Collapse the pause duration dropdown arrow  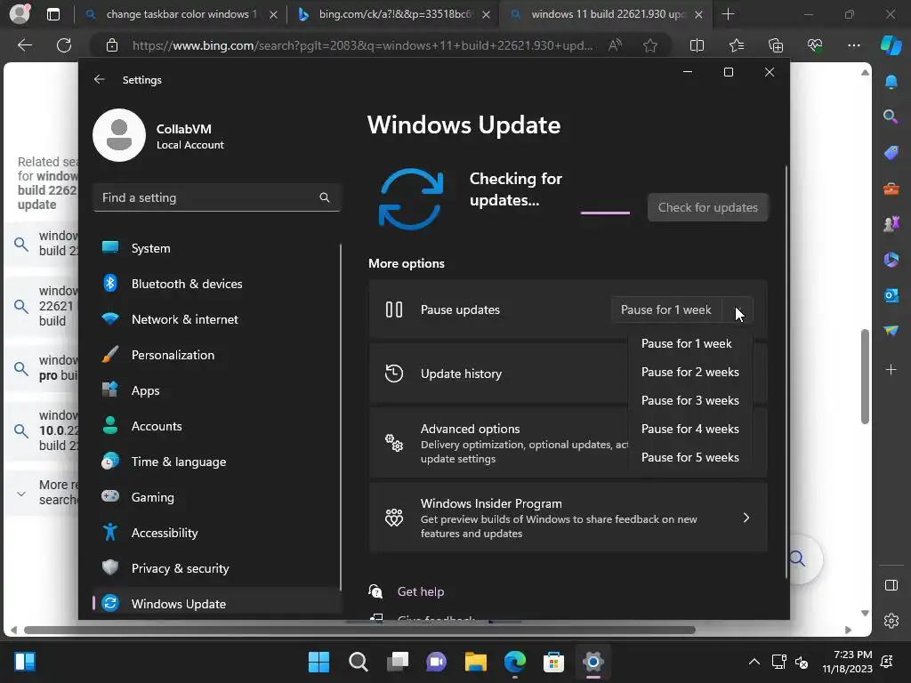tap(738, 309)
